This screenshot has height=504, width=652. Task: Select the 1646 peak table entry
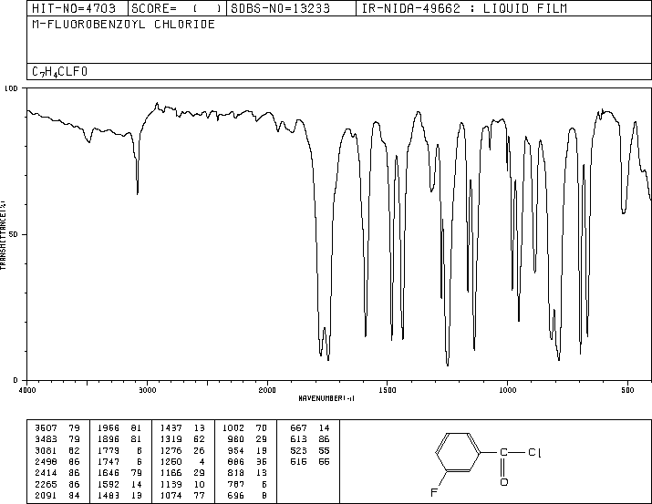tap(119, 473)
